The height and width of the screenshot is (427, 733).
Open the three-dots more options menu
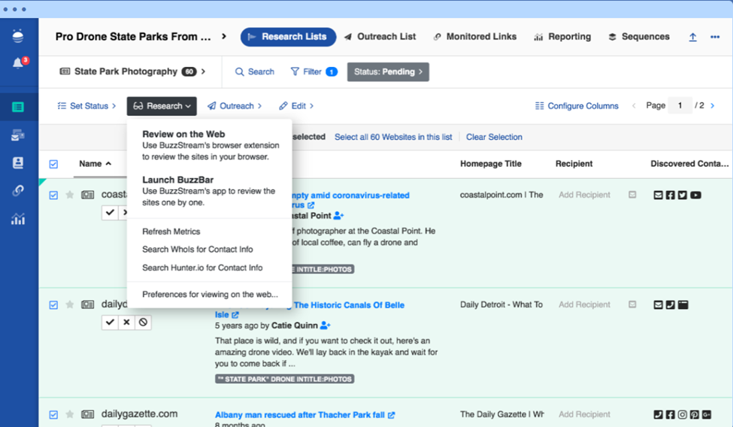[715, 37]
